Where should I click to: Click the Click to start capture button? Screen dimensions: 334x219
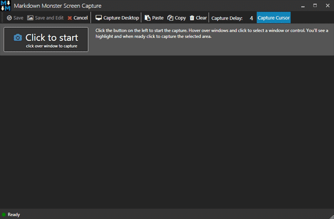point(46,39)
